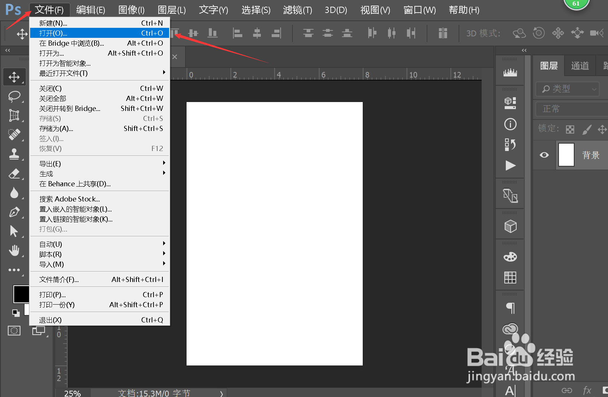608x397 pixels.
Task: Lock transparent pixels on the layer
Action: [x=570, y=129]
